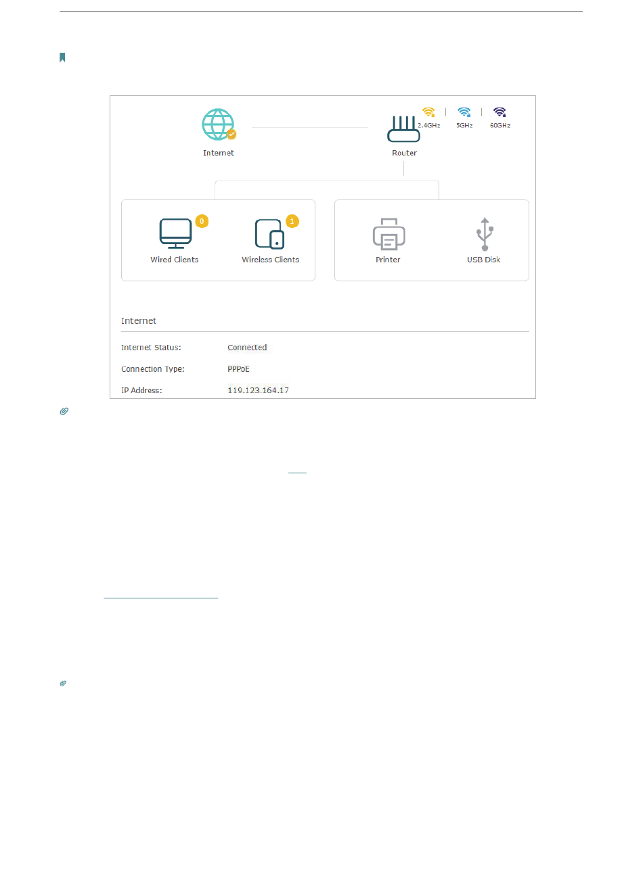
Task: Select the Router icon
Action: click(403, 128)
